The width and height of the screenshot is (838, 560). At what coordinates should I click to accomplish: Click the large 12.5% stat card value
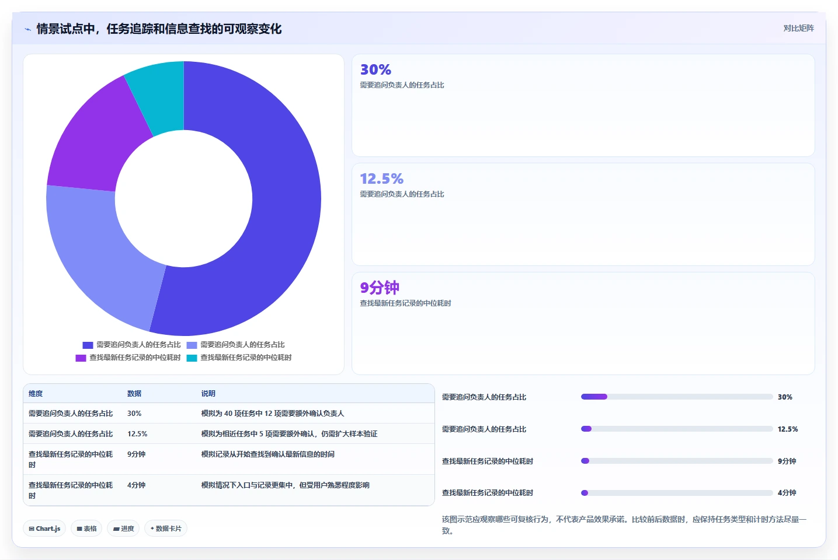pyautogui.click(x=381, y=179)
